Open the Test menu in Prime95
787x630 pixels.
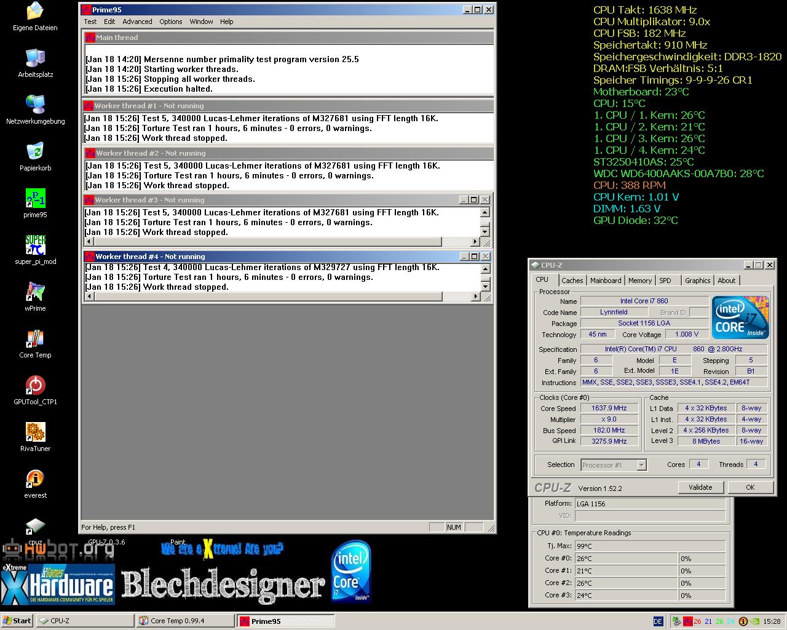[x=90, y=22]
